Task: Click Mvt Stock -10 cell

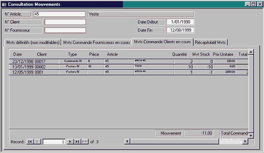Action: [x=203, y=67]
